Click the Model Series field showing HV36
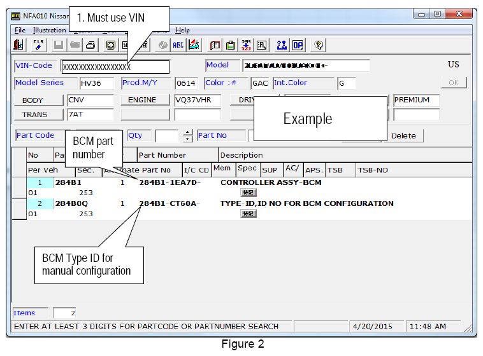483x356 pixels. [x=97, y=83]
